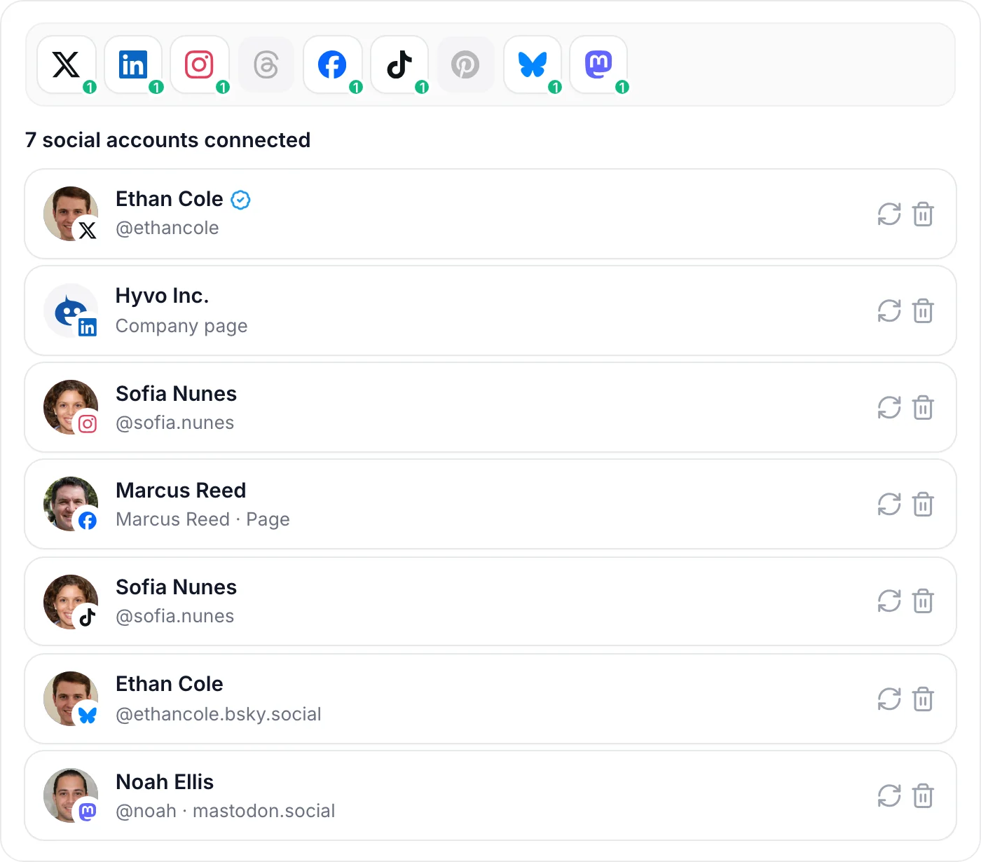The height and width of the screenshot is (862, 981).
Task: Open the Facebook platform button
Action: coord(333,64)
